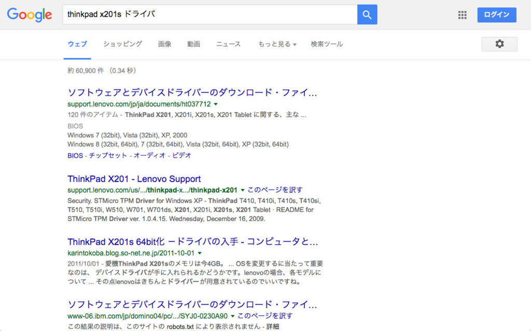Open the www-06.ibm.com ソフトウェアとデバイスドライバー result
The image size is (531, 331).
point(192,304)
